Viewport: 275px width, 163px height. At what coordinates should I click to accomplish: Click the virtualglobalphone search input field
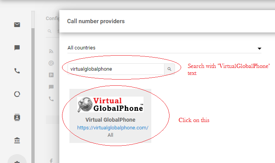pos(116,69)
